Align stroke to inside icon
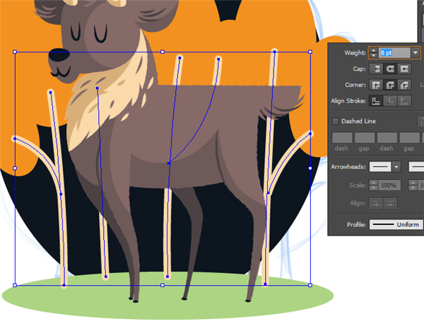This screenshot has height=324, width=424. click(x=390, y=100)
